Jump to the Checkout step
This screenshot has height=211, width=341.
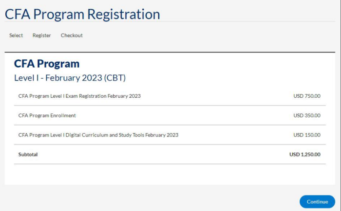pos(72,35)
